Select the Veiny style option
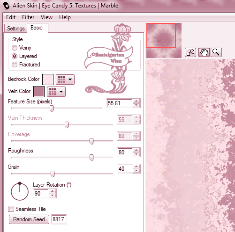The image size is (235, 232). click(x=15, y=48)
